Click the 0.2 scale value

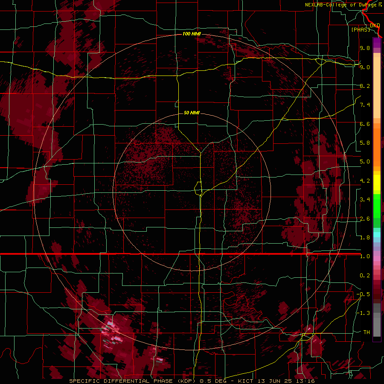pos(365,276)
